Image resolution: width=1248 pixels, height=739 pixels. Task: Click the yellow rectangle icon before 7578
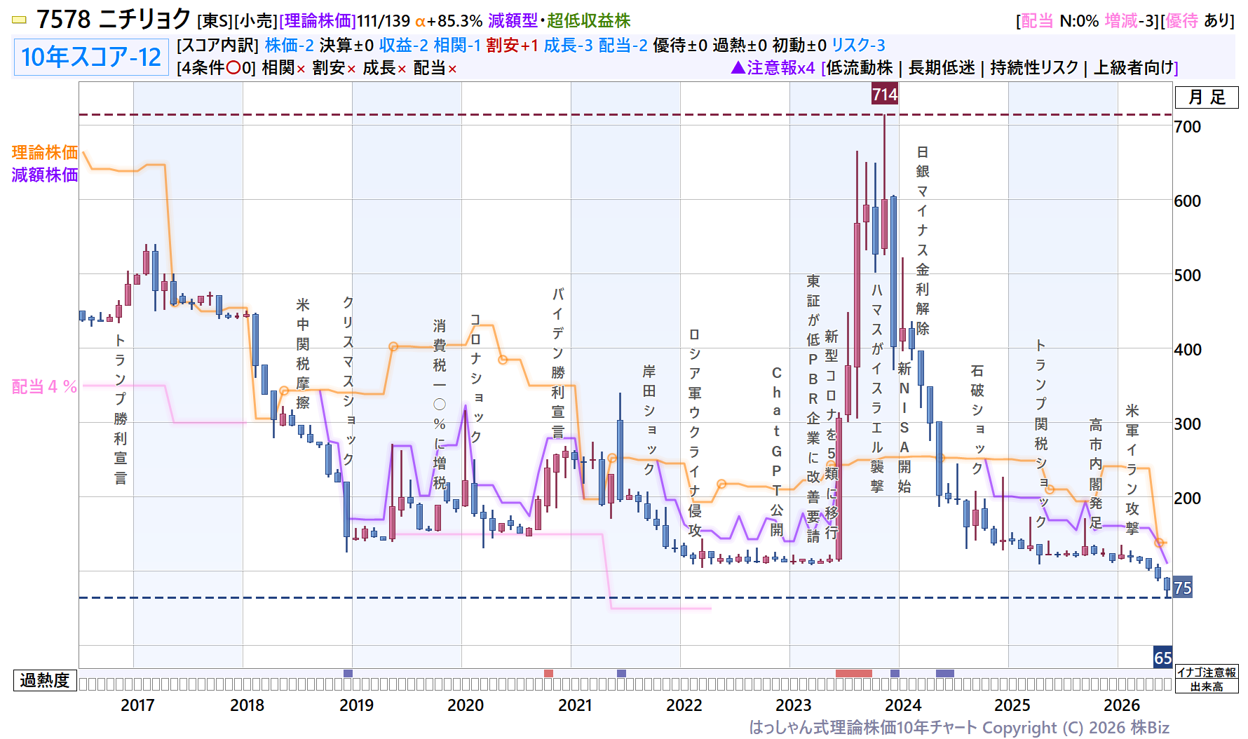[20, 20]
